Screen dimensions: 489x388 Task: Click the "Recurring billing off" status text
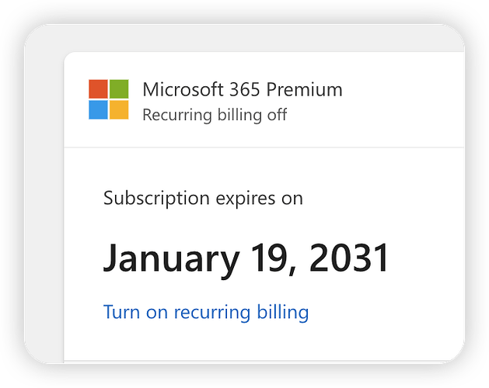coord(215,115)
